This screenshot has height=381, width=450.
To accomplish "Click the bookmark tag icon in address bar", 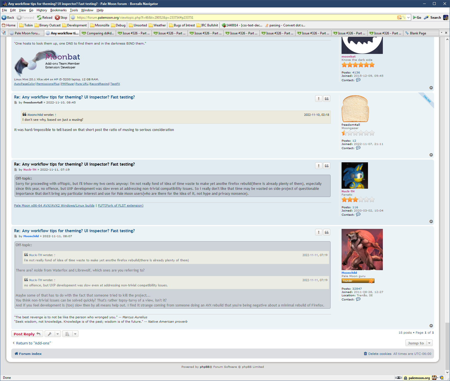I will 404,17.
